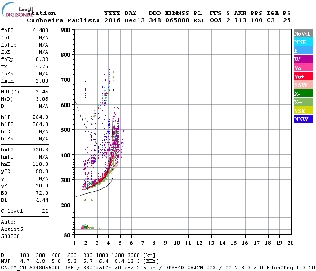This screenshot has height=271, width=316.
Task: Click the CAJ2M_2016348065000.RSF file name
Action: click(x=37, y=268)
